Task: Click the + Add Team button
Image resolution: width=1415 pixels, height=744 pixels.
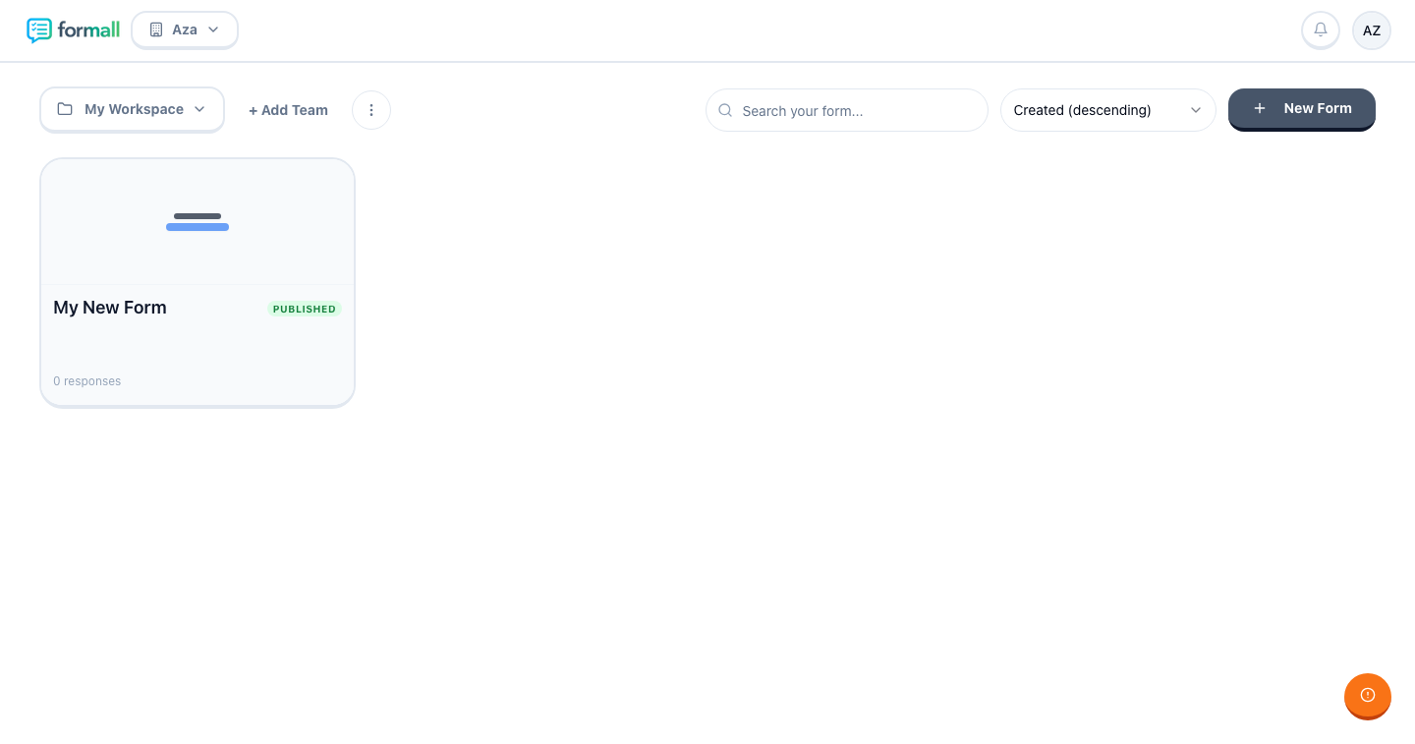Action: click(288, 110)
